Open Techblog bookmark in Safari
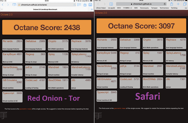Viewport: 188px width, 123px height. 174,8
